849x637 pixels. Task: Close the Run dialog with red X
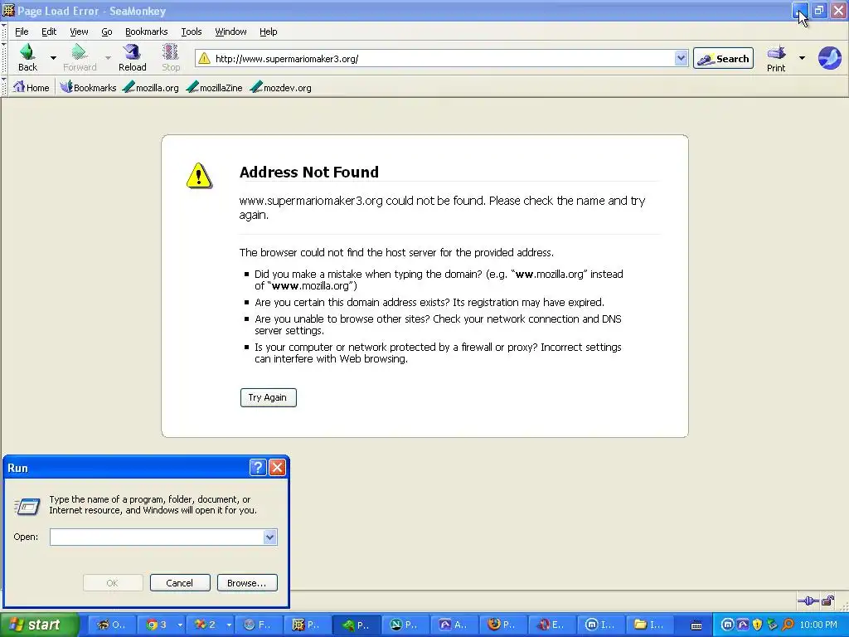(277, 468)
